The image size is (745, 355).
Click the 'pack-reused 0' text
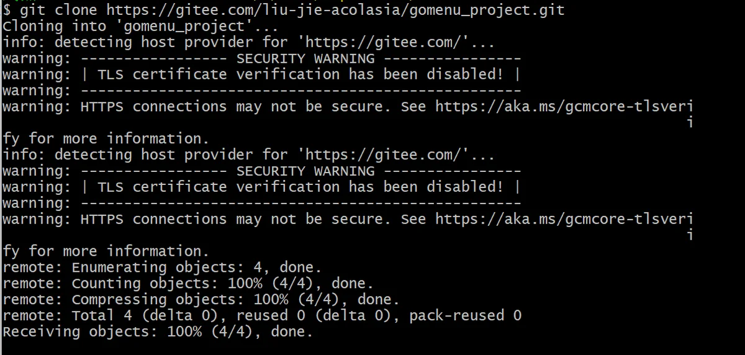point(465,316)
